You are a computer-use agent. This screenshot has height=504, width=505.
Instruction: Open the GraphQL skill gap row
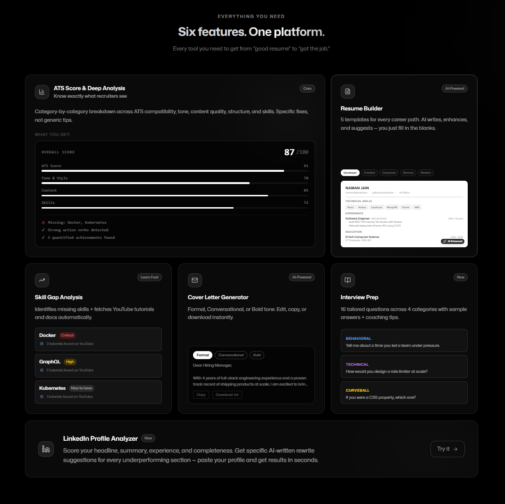[x=98, y=366]
